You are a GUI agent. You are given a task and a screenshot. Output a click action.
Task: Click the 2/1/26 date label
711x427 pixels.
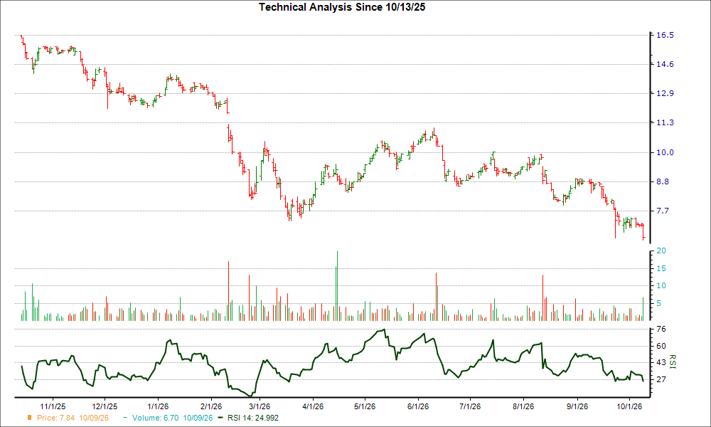(x=211, y=406)
